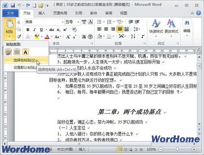Image resolution: width=204 pixels, height=155 pixels.
Task: Open the font size box showing 五号
Action: coord(72,22)
